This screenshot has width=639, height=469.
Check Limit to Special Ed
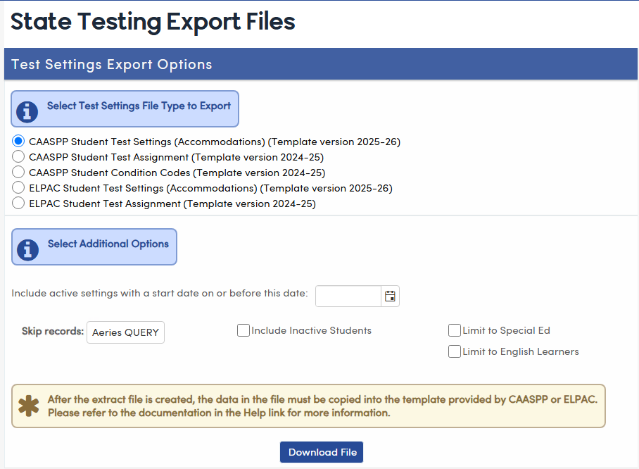(455, 330)
